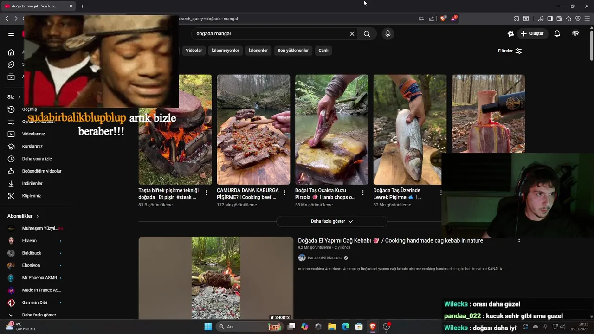Open the Cağ Kebabı video thumbnail

coord(216,278)
